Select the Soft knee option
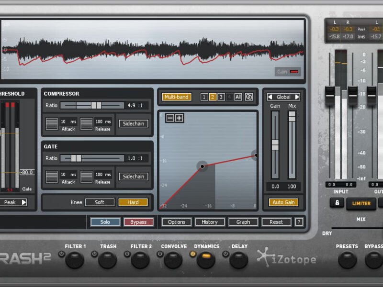The height and width of the screenshot is (287, 383). (x=100, y=202)
